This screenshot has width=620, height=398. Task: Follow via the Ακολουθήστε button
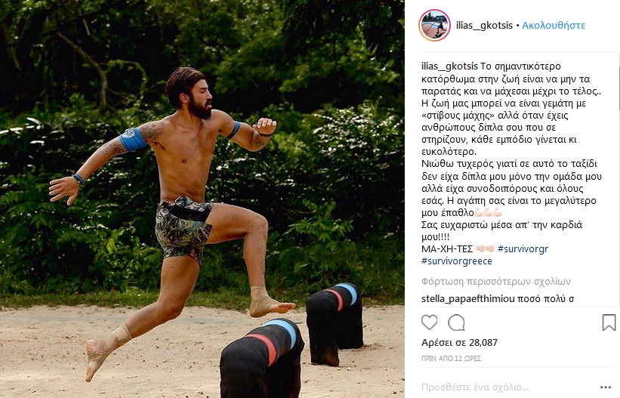point(554,26)
